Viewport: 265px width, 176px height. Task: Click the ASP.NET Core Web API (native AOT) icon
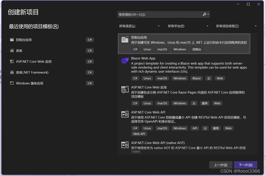click(x=125, y=145)
